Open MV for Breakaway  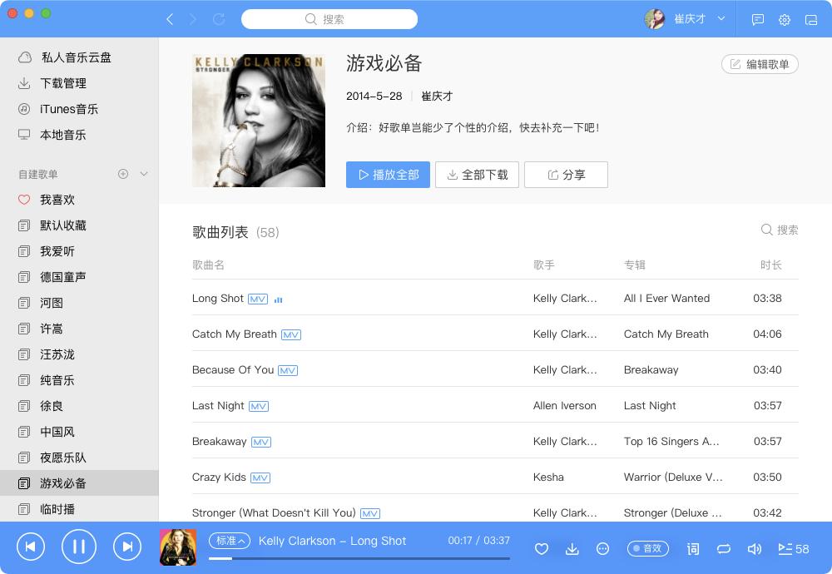pos(261,442)
